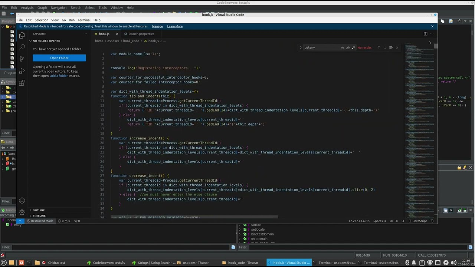This screenshot has width=475, height=267.
Task: Open the applications menu in taskbar
Action: pyautogui.click(x=3, y=263)
